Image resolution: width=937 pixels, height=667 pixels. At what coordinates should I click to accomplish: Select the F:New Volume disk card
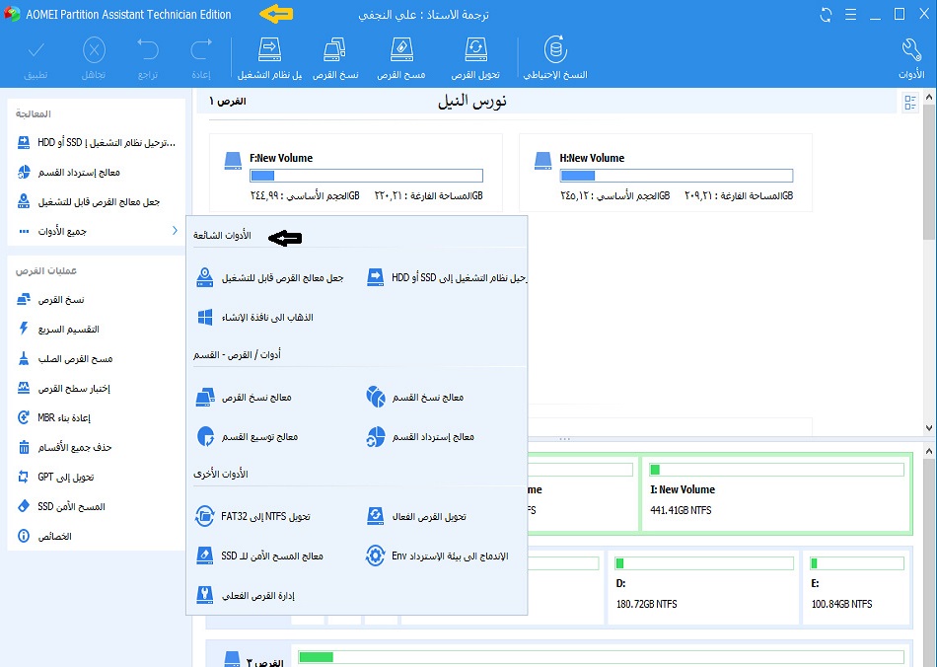(355, 174)
